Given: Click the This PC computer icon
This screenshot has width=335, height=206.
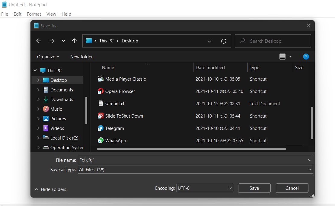Looking at the screenshot, I should click(43, 70).
